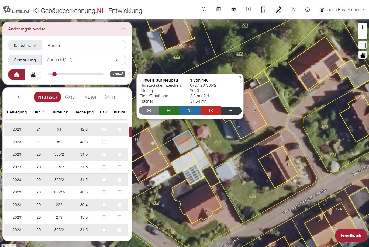Switch to the NE (0) tab

click(90, 97)
